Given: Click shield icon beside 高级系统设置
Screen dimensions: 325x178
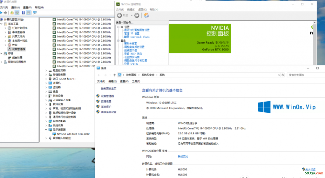Looking at the screenshot, I should click(x=98, y=112).
